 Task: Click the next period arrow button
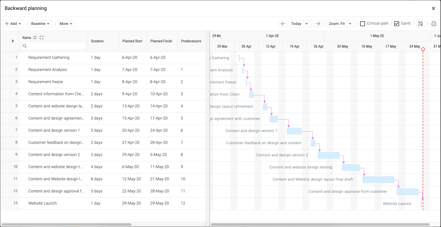point(318,24)
